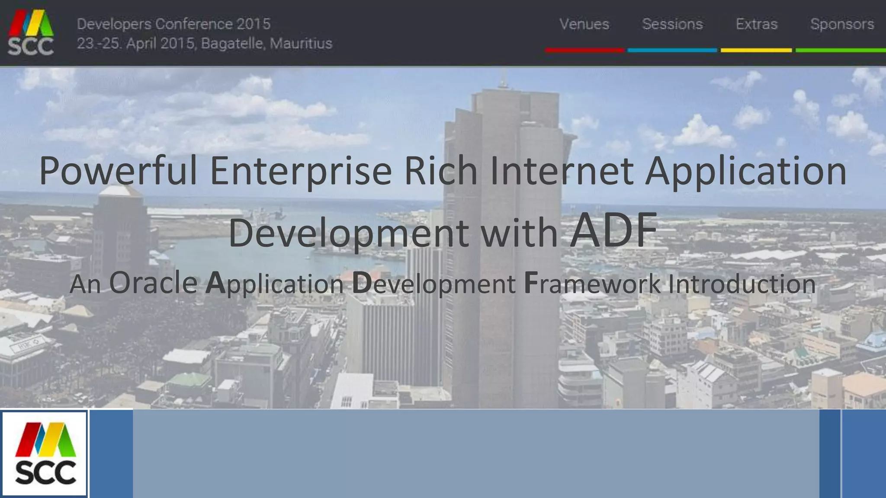Click the blue square beside the bottom SCC logo
Screen dimensions: 886x498
(111, 453)
